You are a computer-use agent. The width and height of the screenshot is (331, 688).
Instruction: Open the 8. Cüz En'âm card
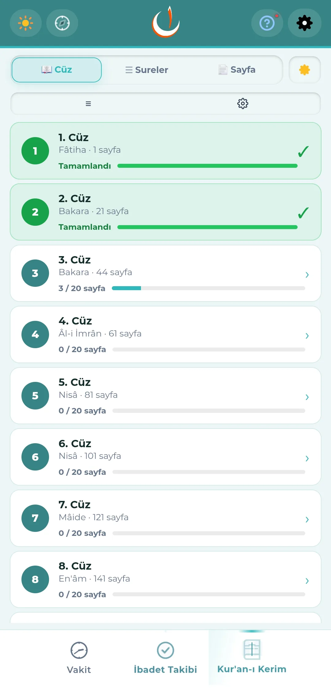tap(165, 579)
